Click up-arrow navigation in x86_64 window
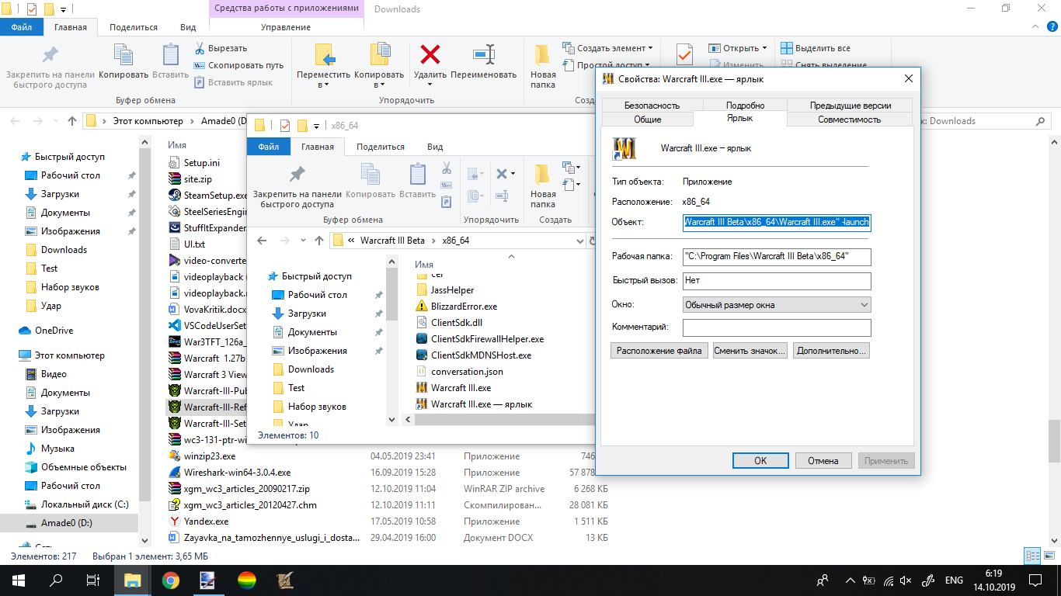The image size is (1061, 596). click(x=319, y=241)
